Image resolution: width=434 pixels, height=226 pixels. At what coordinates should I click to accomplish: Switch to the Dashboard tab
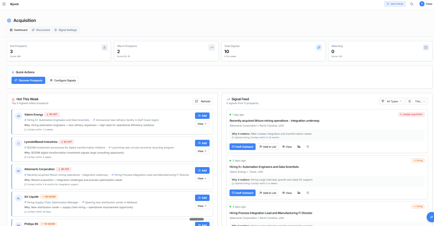tap(18, 30)
